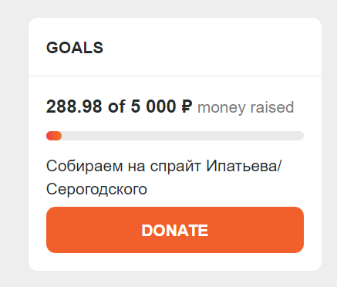The image size is (337, 287).
Task: Click the filled orange part of progress bar
Action: 54,136
